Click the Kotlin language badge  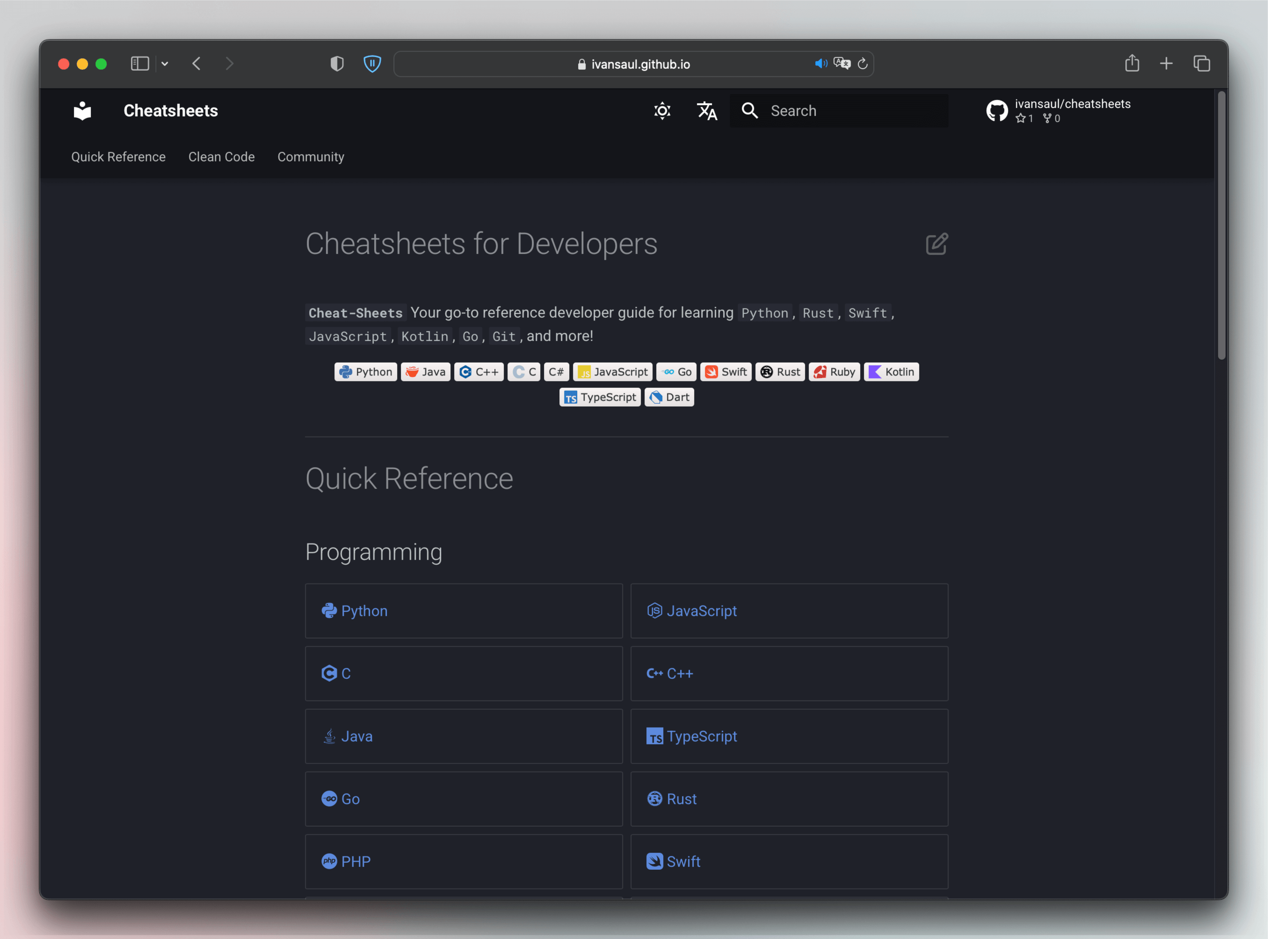click(x=891, y=372)
